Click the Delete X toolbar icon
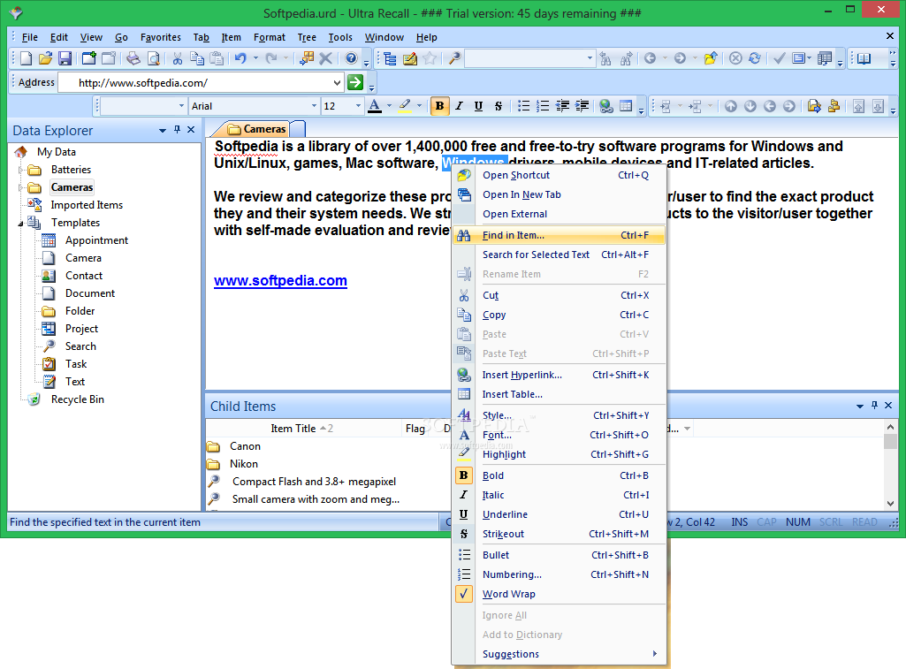 click(326, 58)
